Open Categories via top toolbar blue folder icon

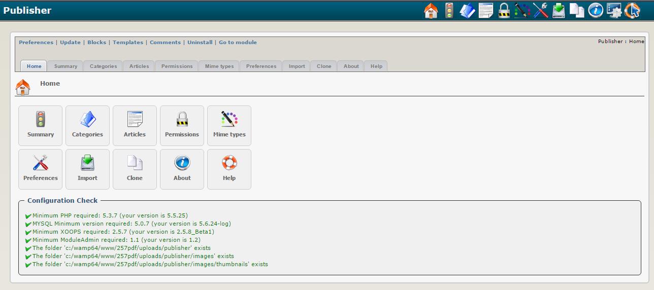[468, 11]
